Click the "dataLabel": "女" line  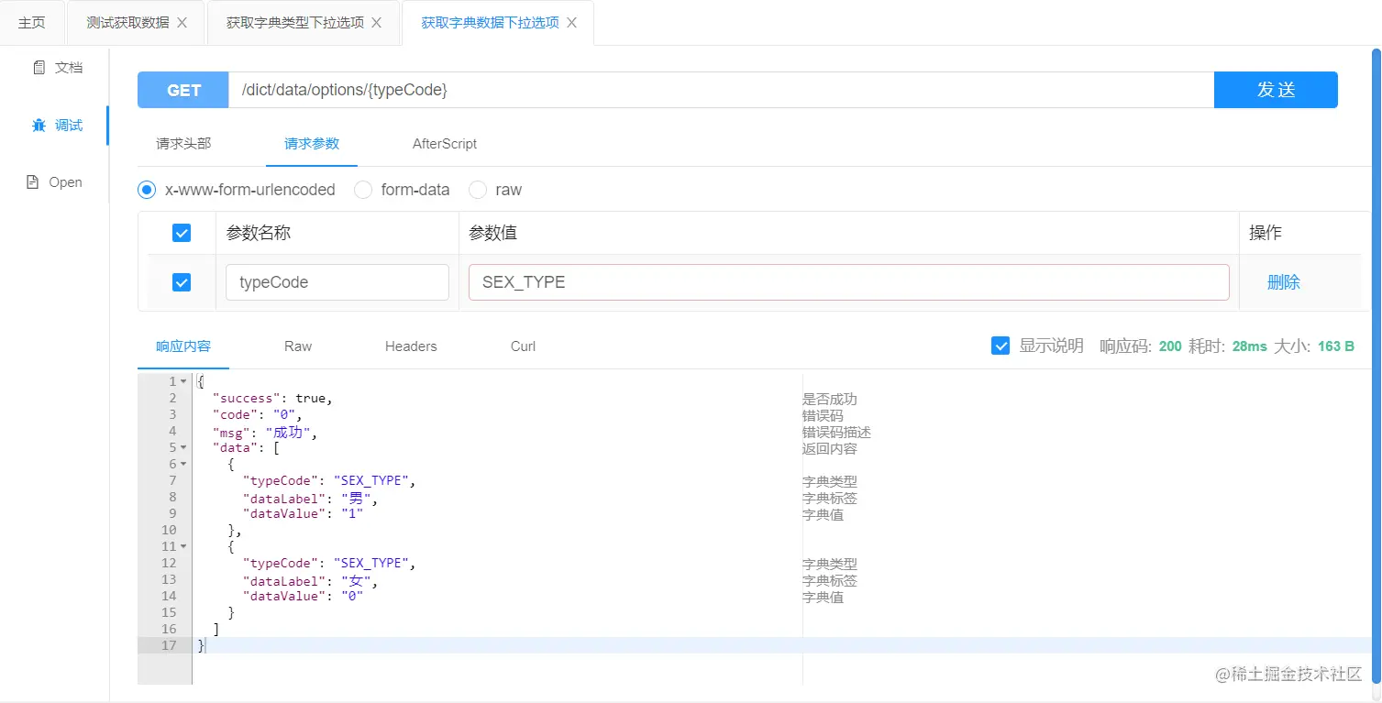click(311, 581)
